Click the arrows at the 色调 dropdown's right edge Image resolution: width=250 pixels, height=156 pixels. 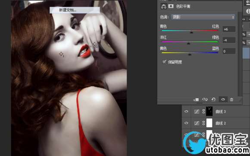[x=233, y=17]
